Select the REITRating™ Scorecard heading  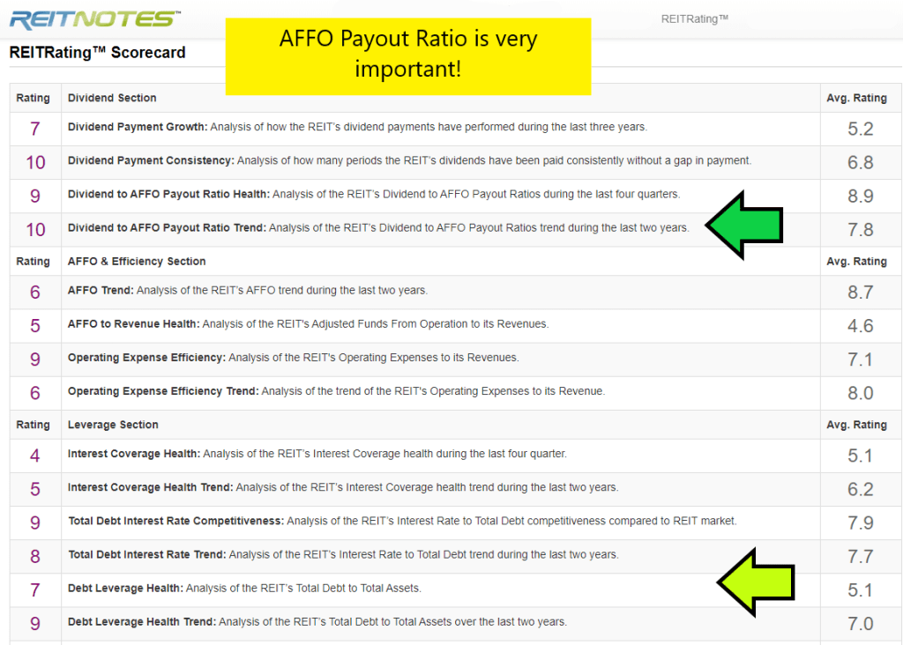[x=97, y=53]
